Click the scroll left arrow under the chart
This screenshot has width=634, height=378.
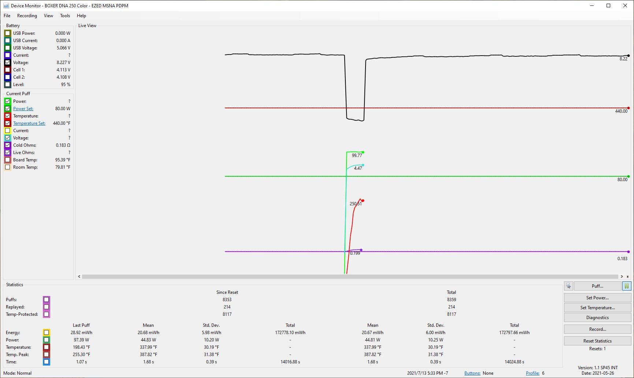pyautogui.click(x=79, y=277)
